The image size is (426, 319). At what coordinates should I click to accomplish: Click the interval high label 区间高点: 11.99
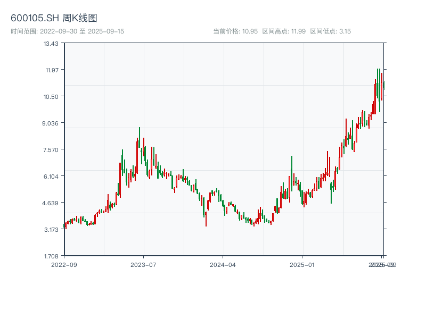coord(284,31)
